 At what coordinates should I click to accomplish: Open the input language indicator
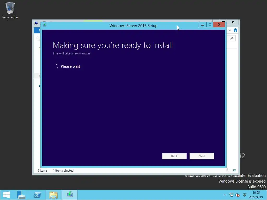point(245,195)
